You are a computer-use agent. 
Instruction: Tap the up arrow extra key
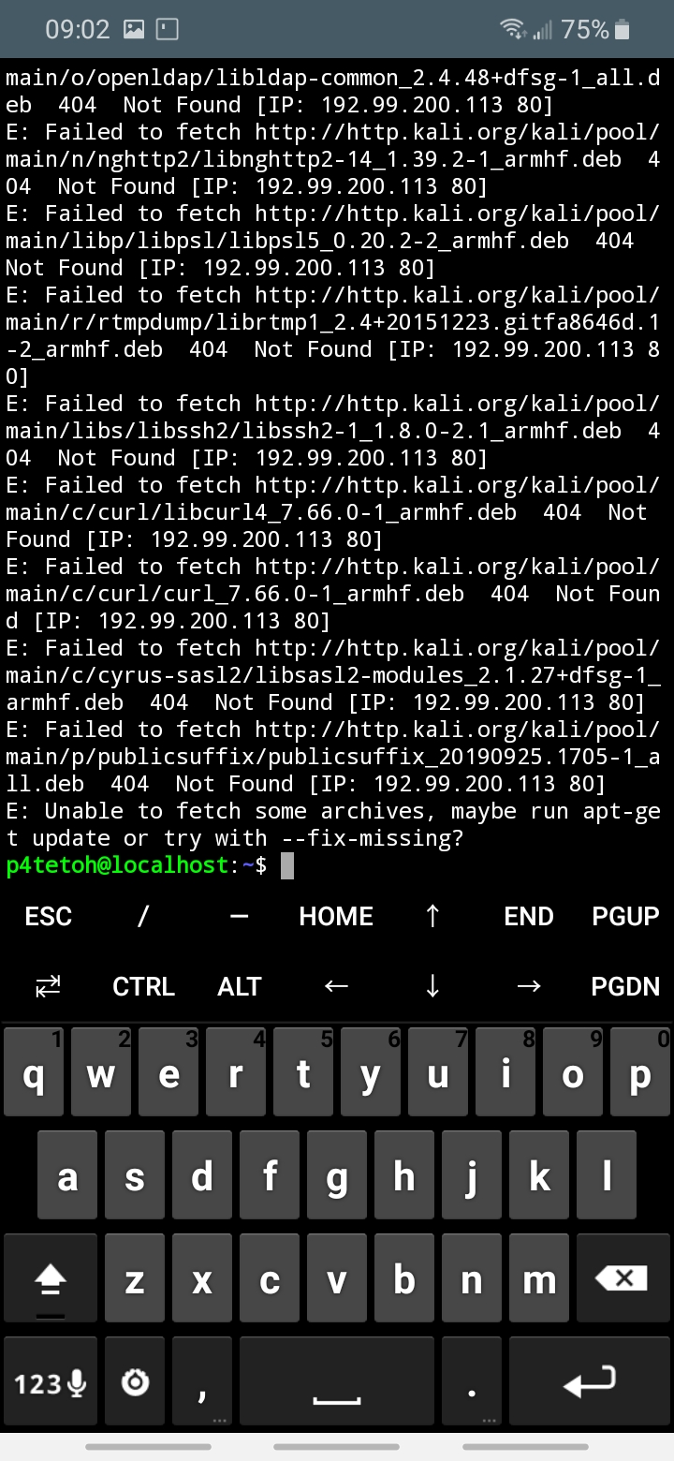[x=432, y=916]
